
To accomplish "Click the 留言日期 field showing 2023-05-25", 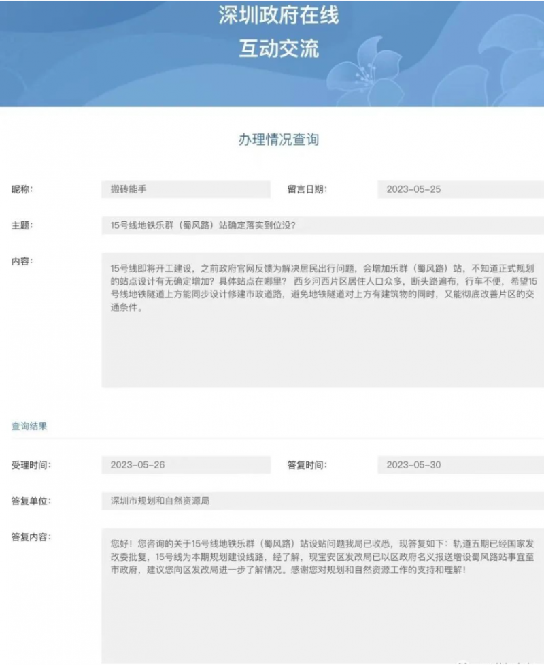I will pyautogui.click(x=460, y=189).
